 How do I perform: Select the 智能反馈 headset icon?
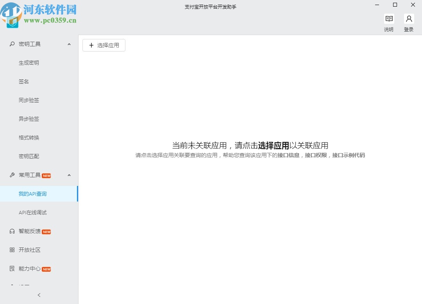(x=12, y=231)
